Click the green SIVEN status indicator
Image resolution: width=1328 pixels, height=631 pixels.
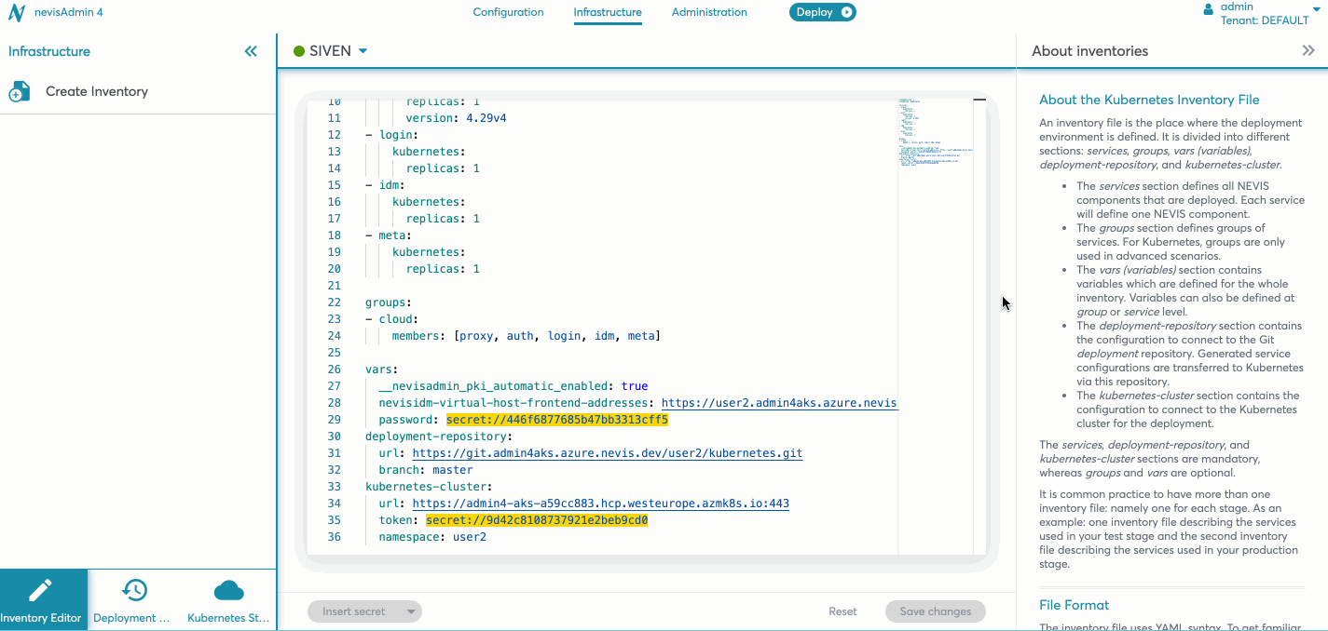pos(299,51)
